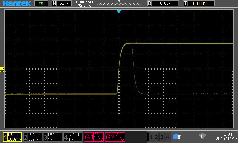Click the G1 sine wave icon
This screenshot has width=238, height=143.
click(99, 137)
